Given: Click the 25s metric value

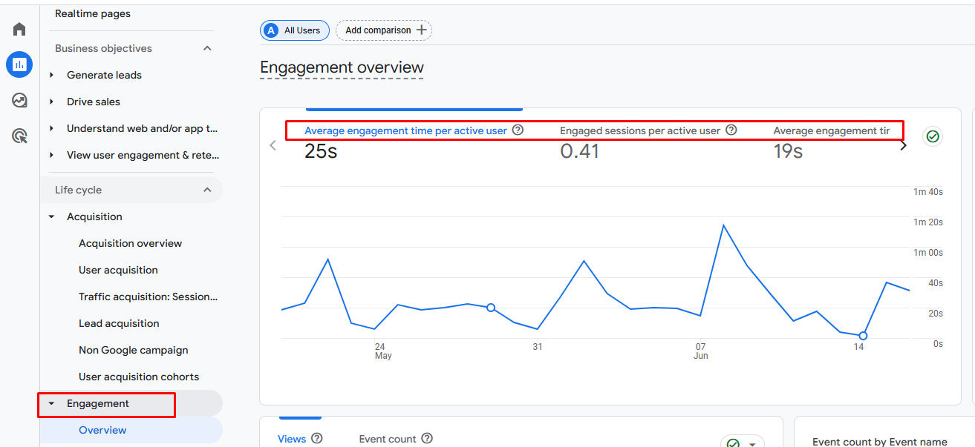Looking at the screenshot, I should click(x=319, y=151).
